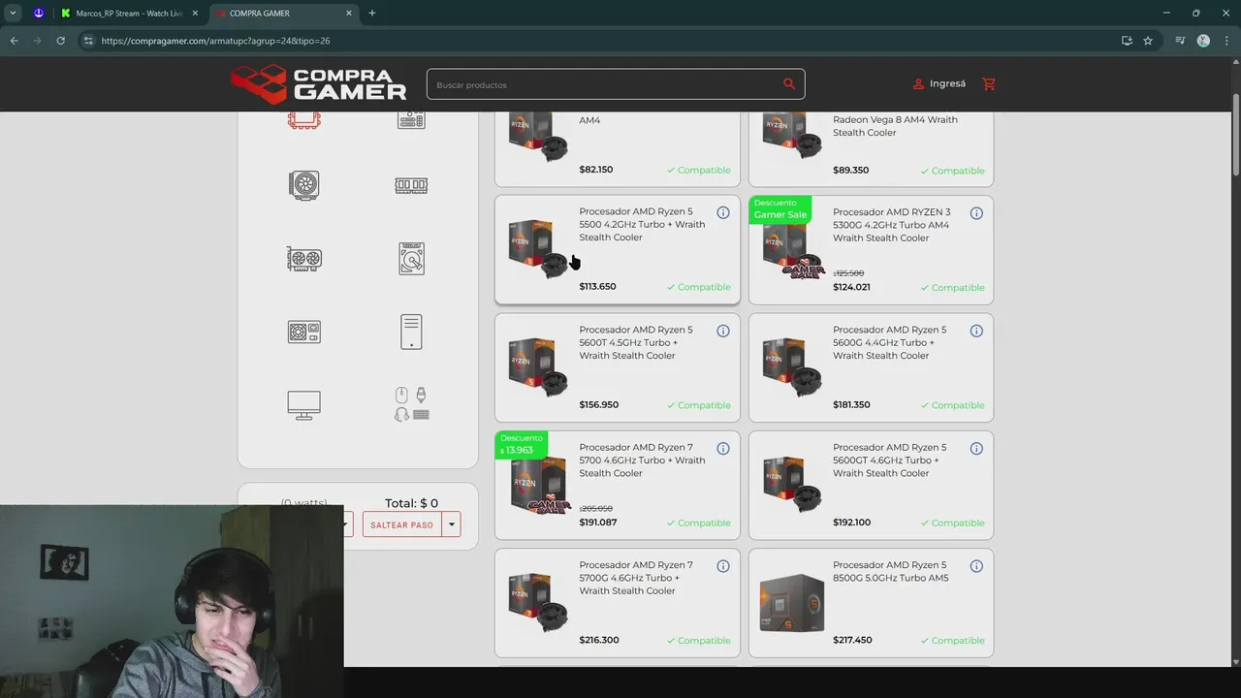Select the motherboard step icon
This screenshot has height=698, width=1241.
[x=411, y=119]
